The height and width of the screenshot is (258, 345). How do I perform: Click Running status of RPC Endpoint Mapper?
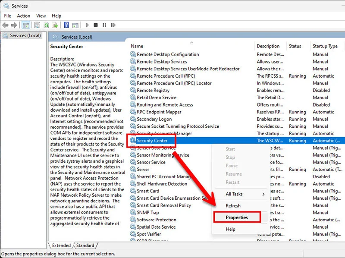pos(297,112)
